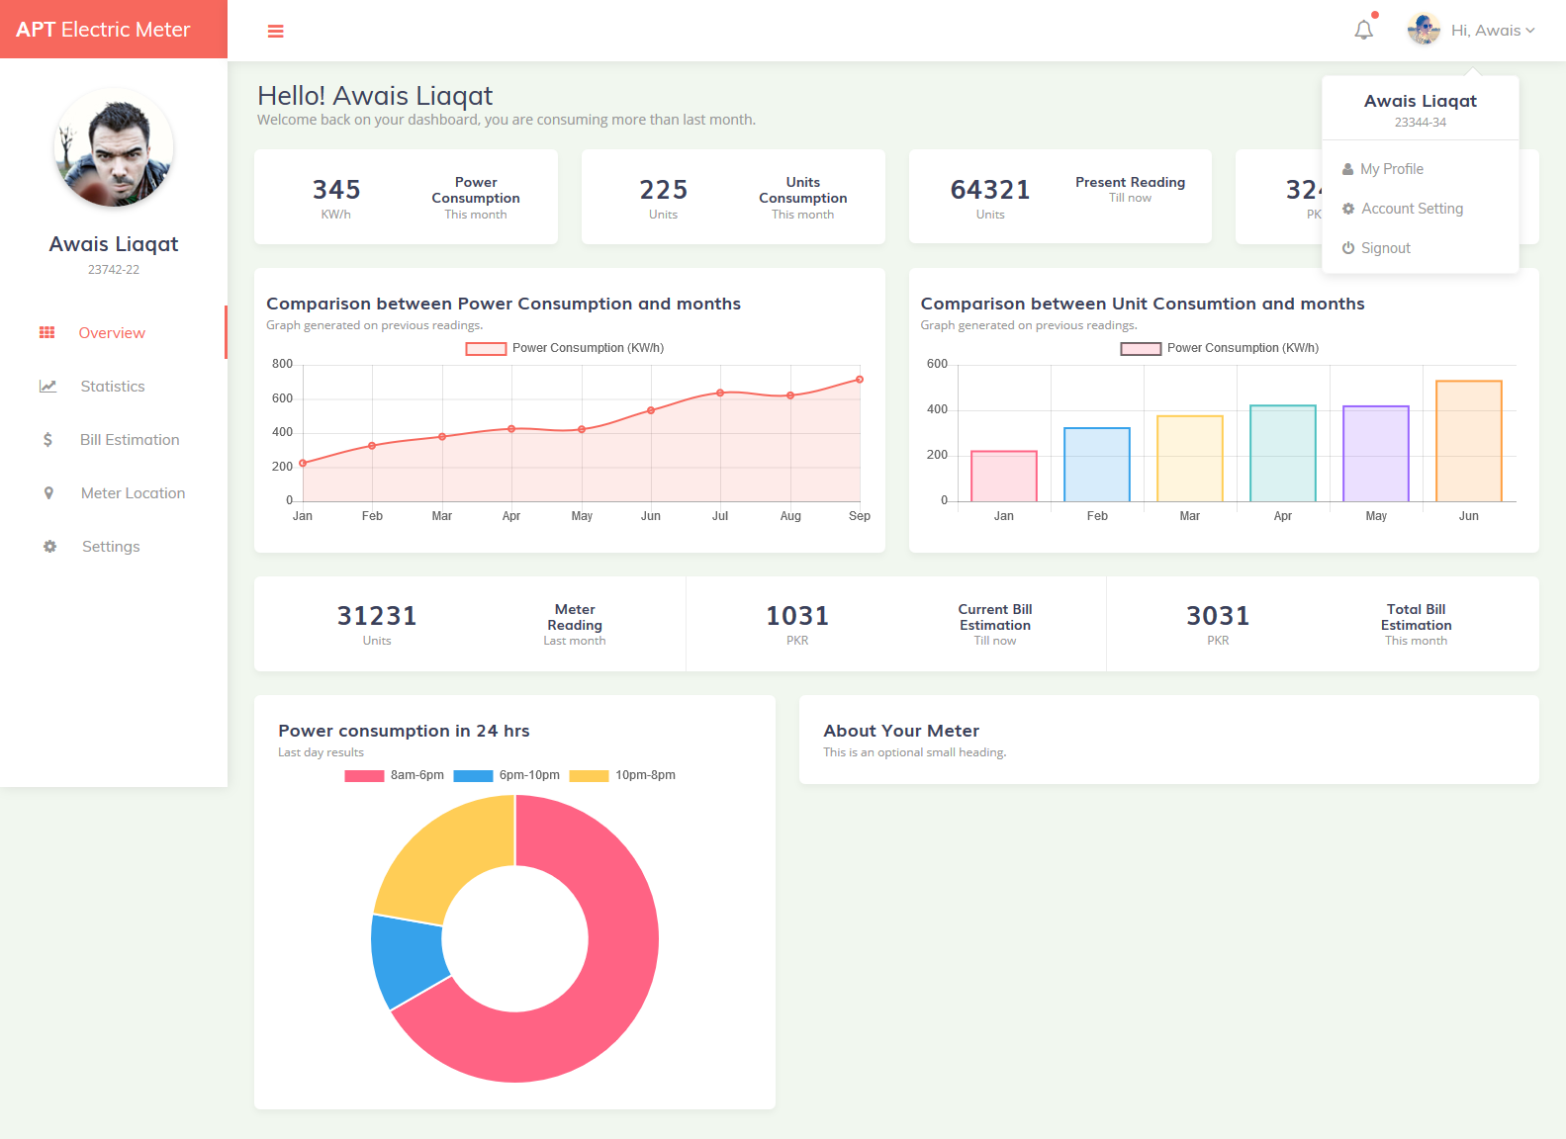The width and height of the screenshot is (1566, 1139).
Task: Toggle the 8am-6pm legend swatch
Action: coord(364,775)
